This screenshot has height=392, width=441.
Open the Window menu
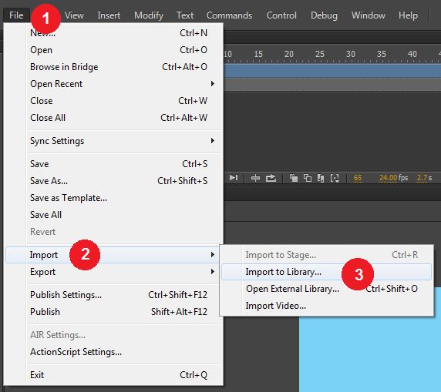coord(369,15)
